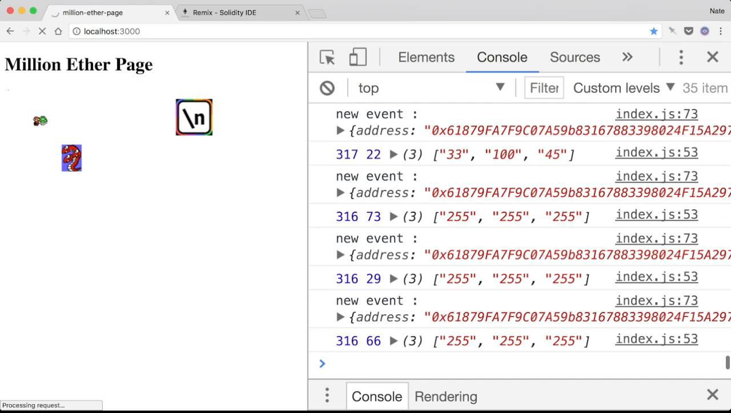Click the backslash-n logo image
The image size is (731, 413).
194,117
